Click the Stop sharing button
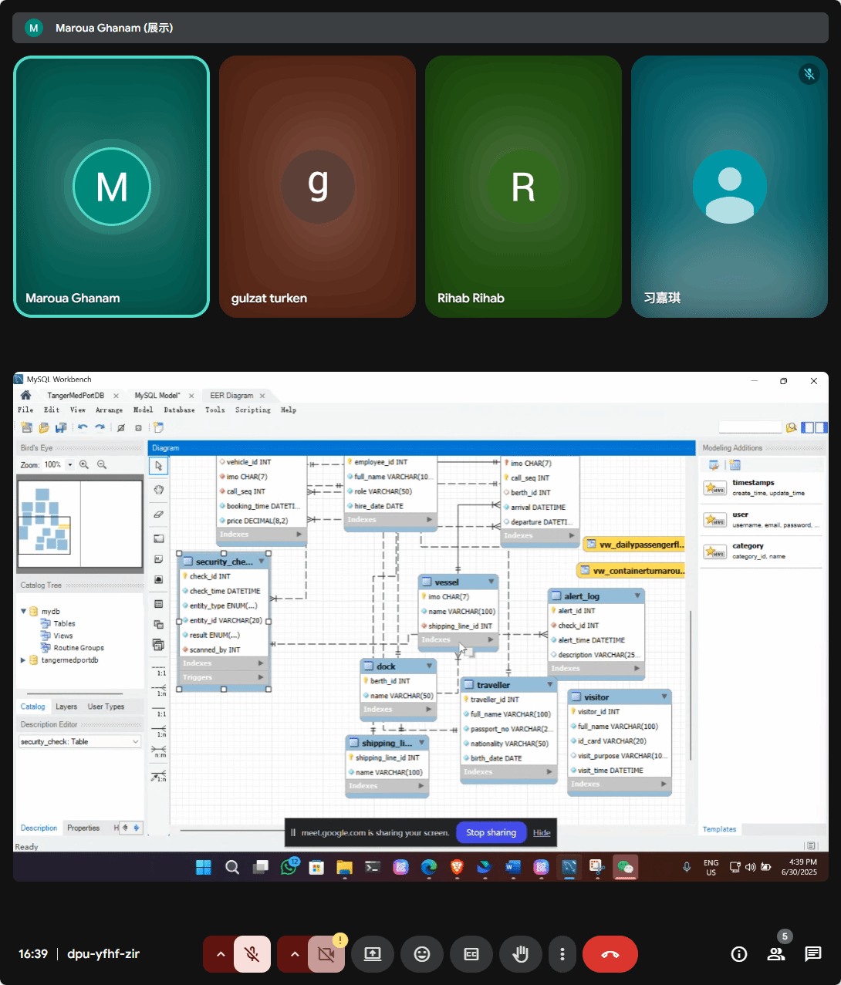The image size is (841, 985). pos(491,832)
